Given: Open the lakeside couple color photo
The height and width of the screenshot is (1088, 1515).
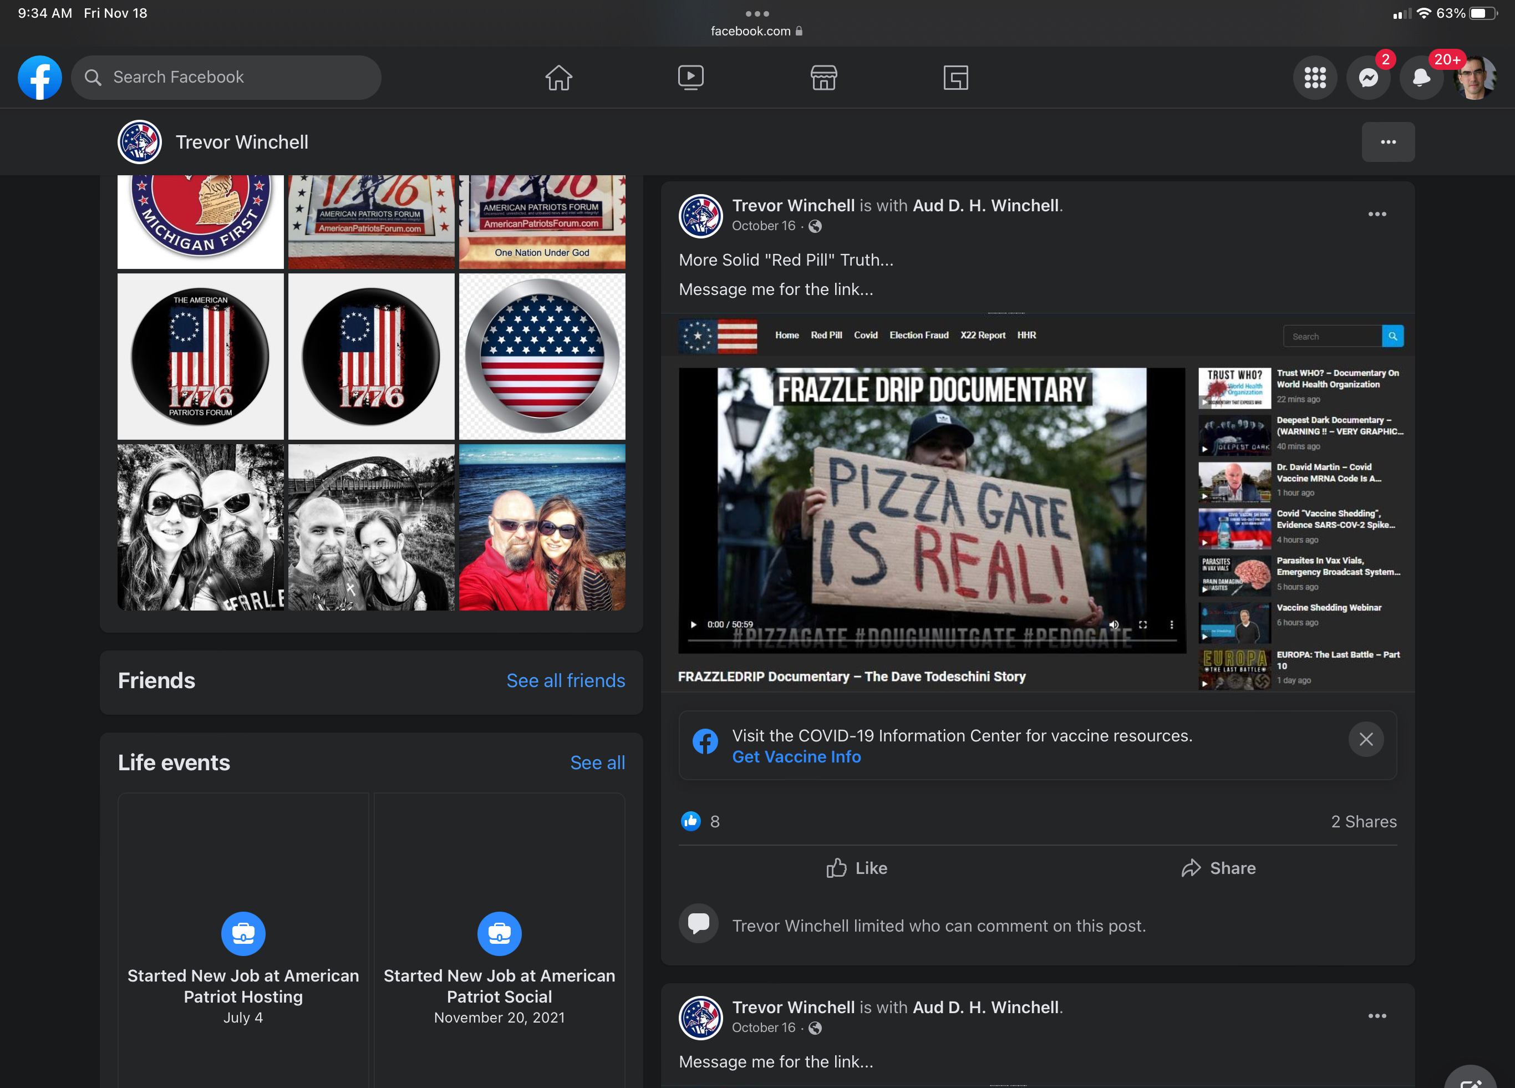Looking at the screenshot, I should [542, 527].
